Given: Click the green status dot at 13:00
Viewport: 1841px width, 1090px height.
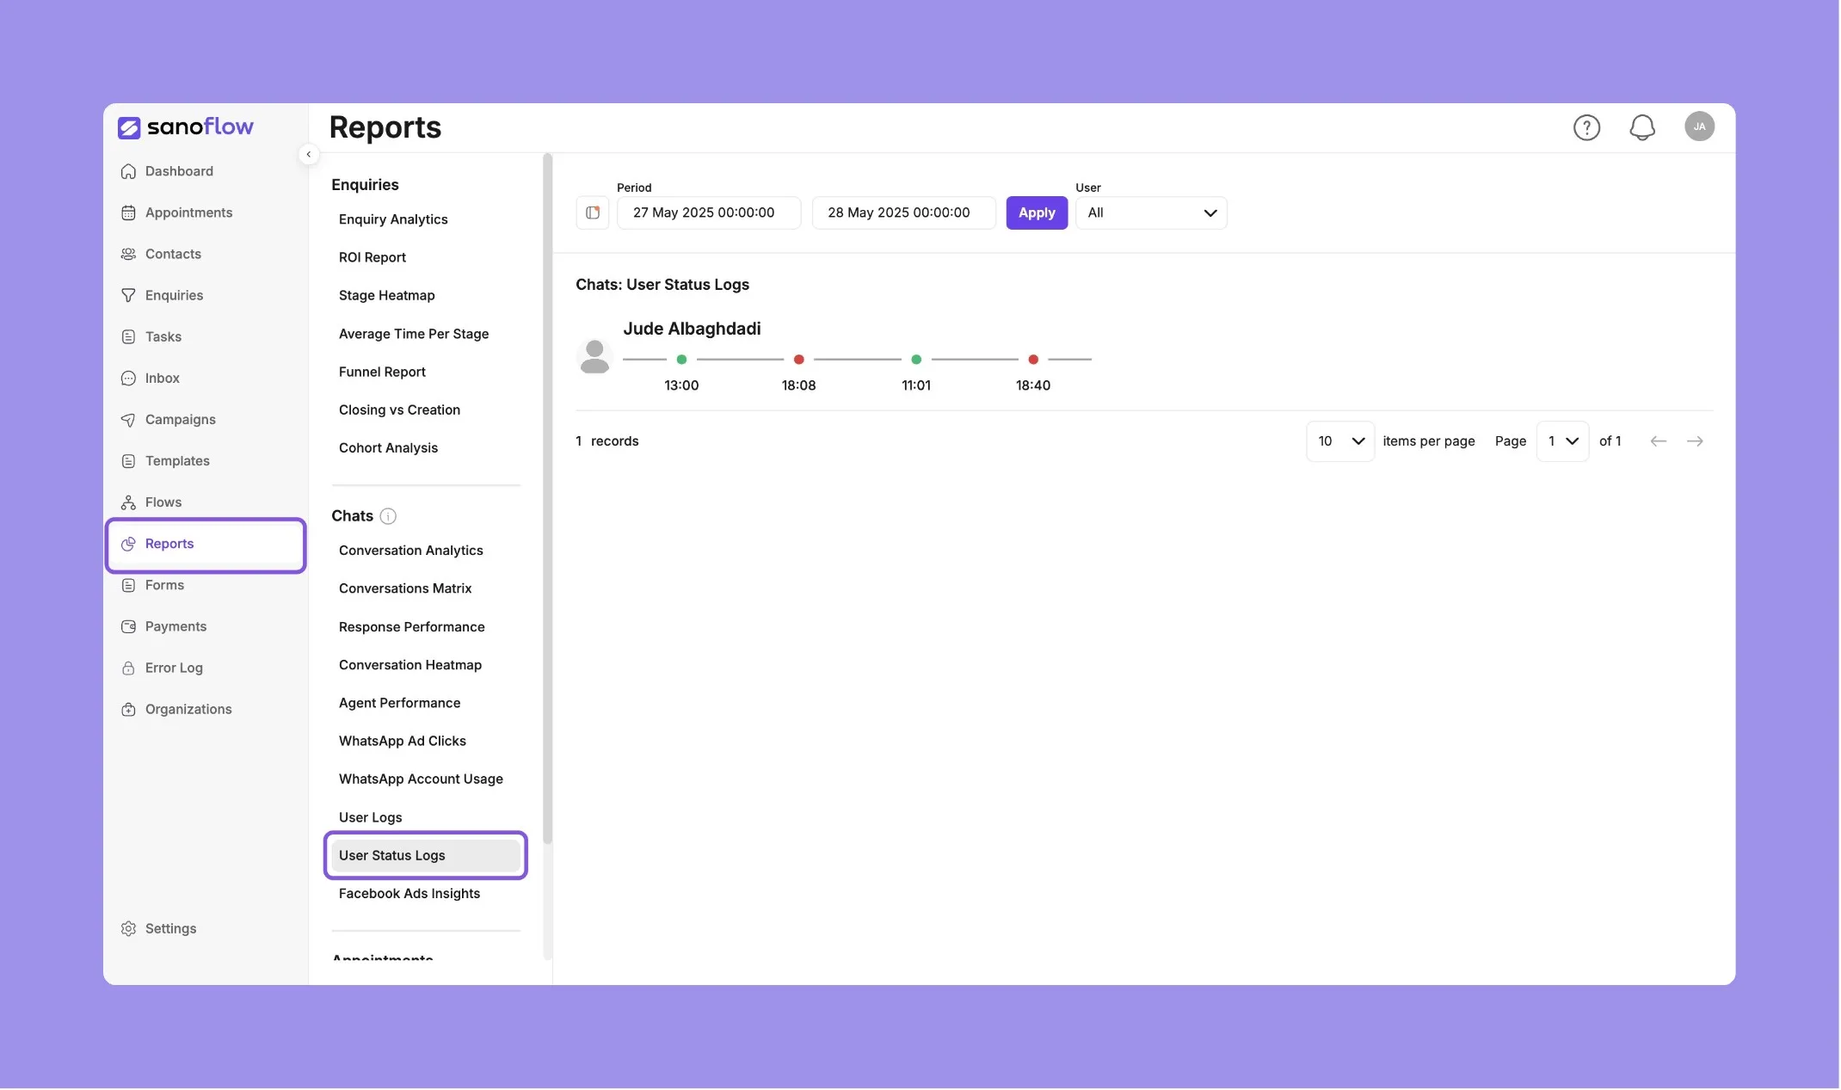Looking at the screenshot, I should click(x=681, y=360).
